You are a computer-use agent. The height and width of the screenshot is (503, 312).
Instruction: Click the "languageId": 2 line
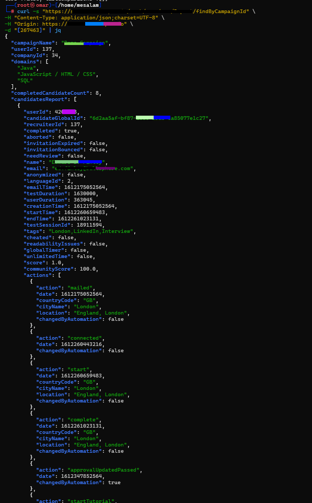(49, 181)
